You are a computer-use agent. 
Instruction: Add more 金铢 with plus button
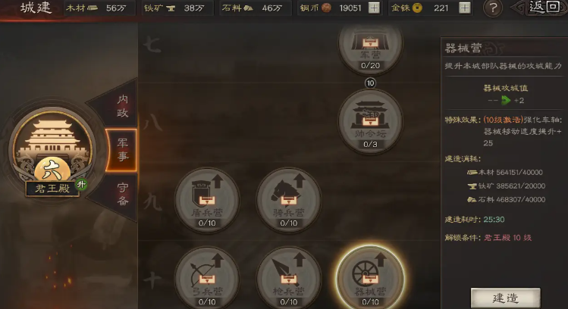coord(464,8)
